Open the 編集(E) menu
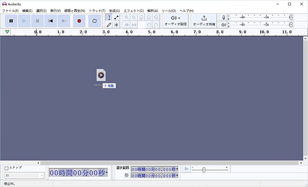The height and width of the screenshot is (187, 308). [27, 11]
